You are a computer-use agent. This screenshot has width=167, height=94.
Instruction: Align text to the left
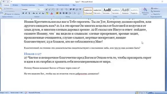pyautogui.click(x=57, y=13)
